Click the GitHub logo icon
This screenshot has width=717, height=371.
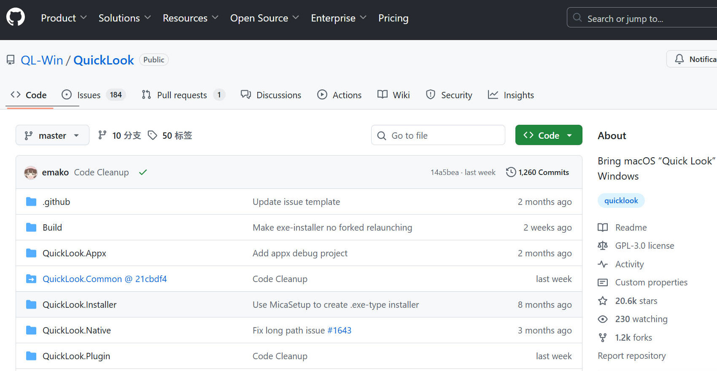point(16,18)
